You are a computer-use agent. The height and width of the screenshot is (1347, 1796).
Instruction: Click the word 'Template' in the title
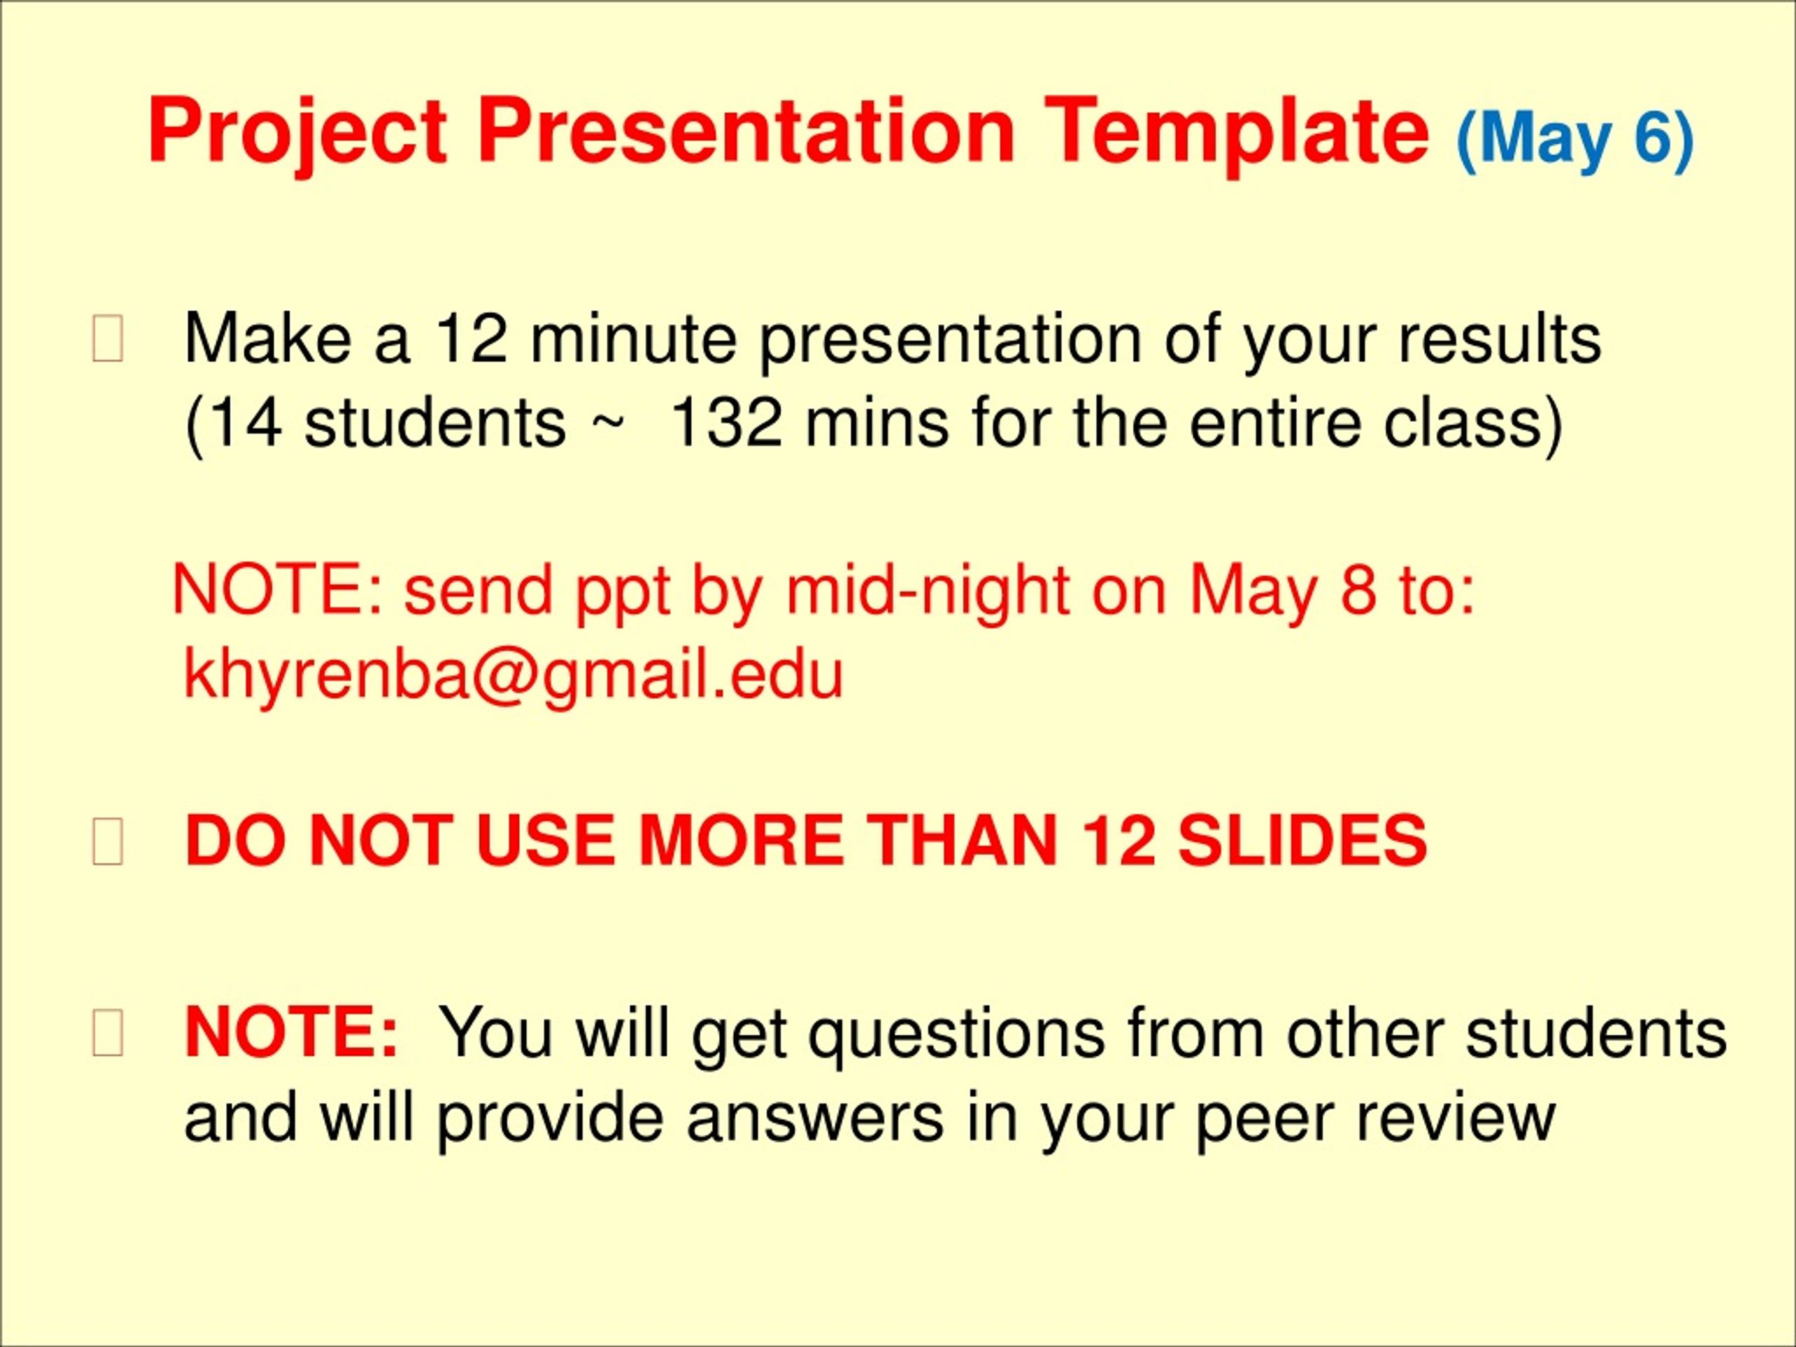1237,134
